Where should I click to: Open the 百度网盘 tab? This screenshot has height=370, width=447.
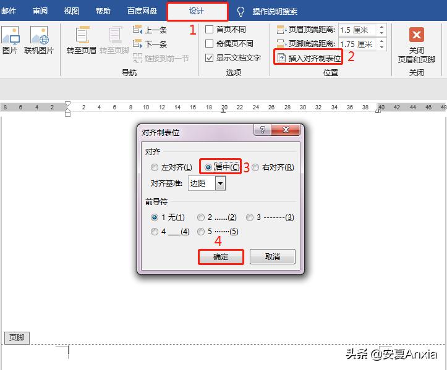(142, 11)
